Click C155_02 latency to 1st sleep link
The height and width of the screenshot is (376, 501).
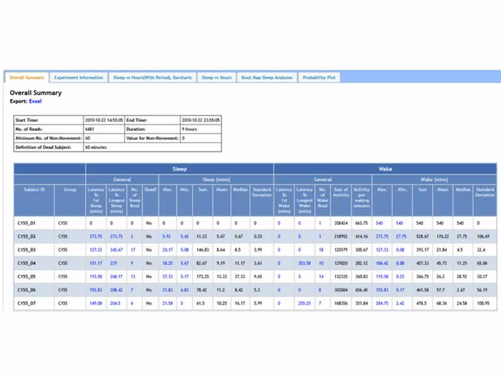96,236
